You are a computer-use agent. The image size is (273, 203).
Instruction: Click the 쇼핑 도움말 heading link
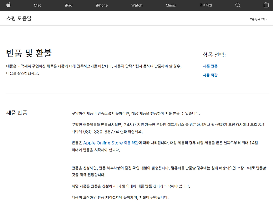click(x=19, y=18)
